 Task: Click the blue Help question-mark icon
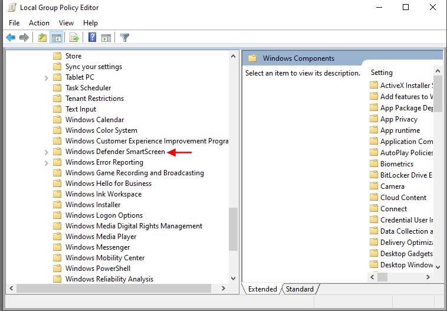[93, 37]
